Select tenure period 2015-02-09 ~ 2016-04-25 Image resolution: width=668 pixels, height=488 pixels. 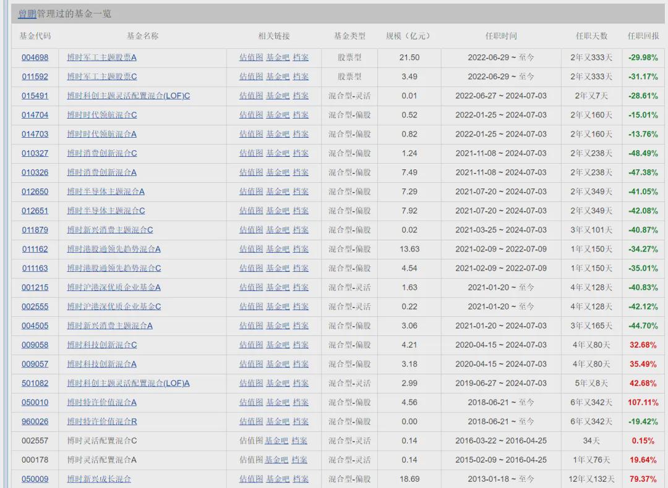[501, 460]
